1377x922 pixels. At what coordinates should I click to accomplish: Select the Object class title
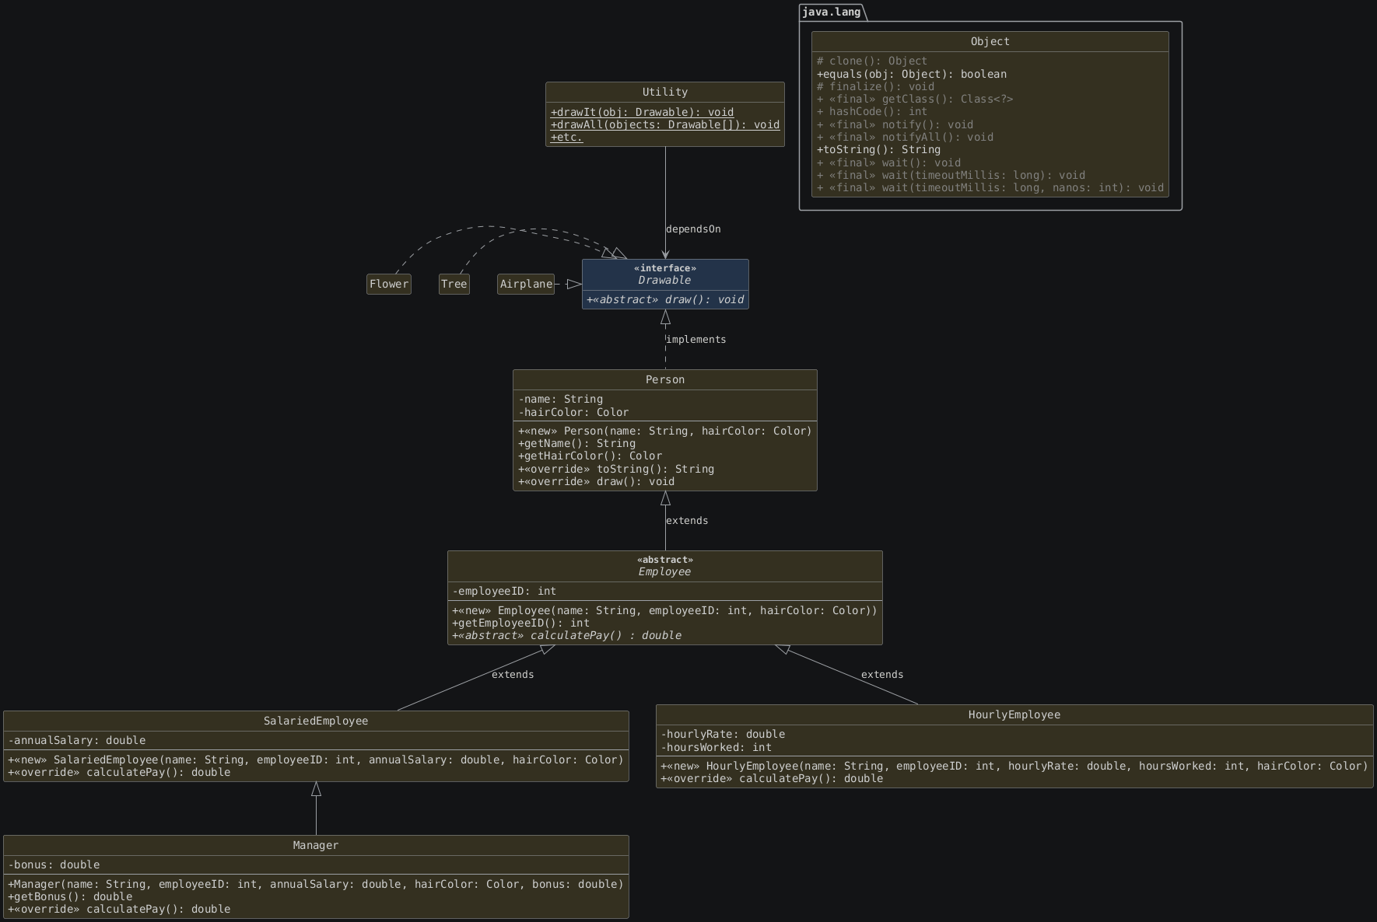pos(990,41)
